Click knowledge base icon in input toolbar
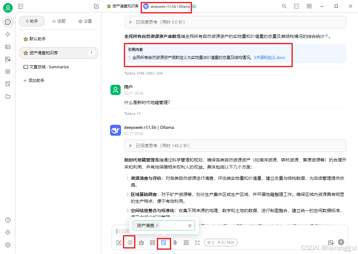 (164, 243)
